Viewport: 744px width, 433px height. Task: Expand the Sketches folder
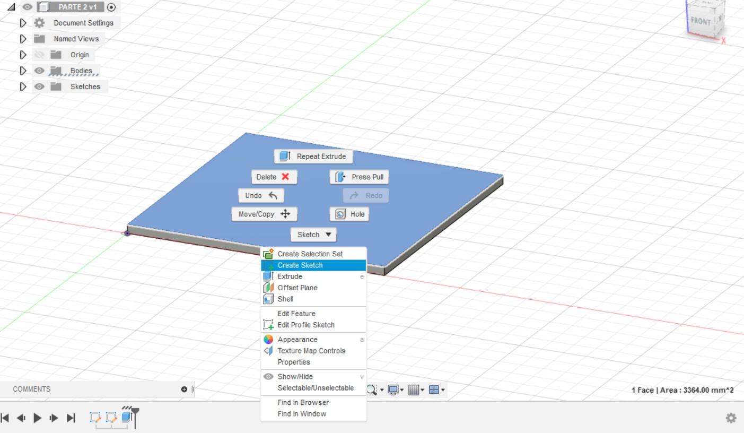(23, 86)
